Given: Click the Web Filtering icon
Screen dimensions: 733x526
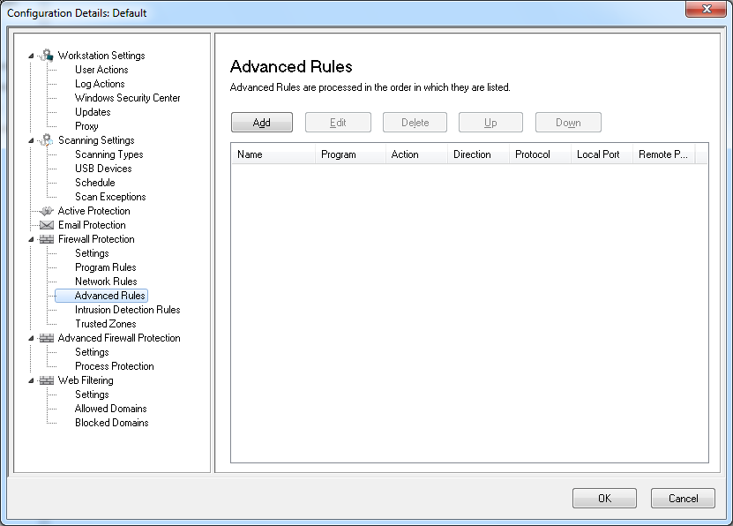Looking at the screenshot, I should 47,380.
